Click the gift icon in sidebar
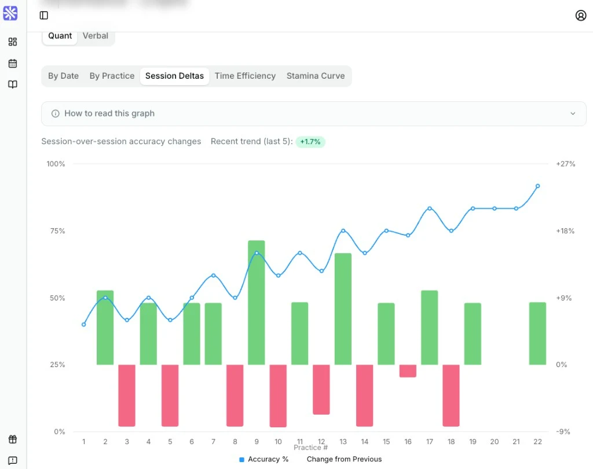This screenshot has width=593, height=469. click(13, 439)
